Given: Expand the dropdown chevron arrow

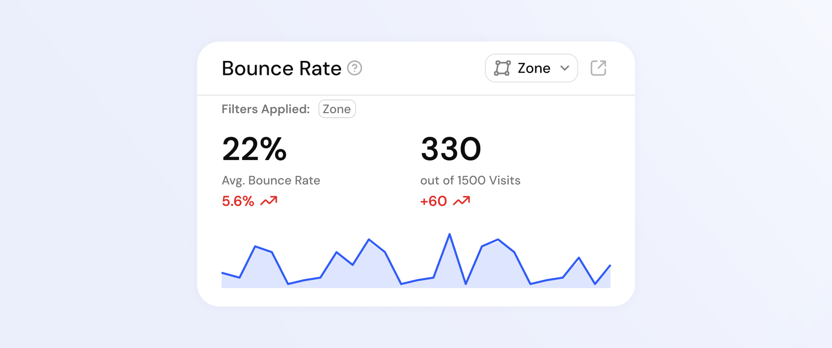Looking at the screenshot, I should [564, 68].
